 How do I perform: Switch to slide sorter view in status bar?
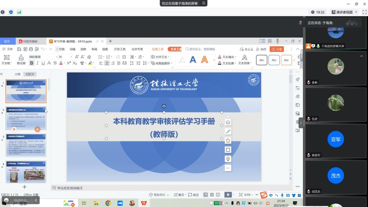click(x=211, y=195)
